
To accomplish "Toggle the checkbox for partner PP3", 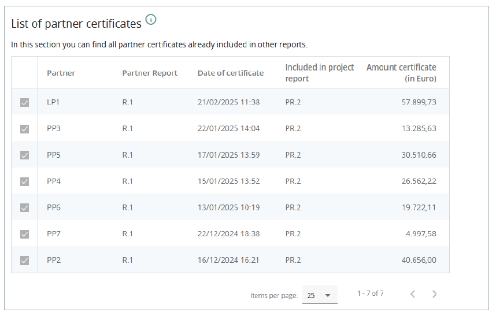I will (24, 129).
